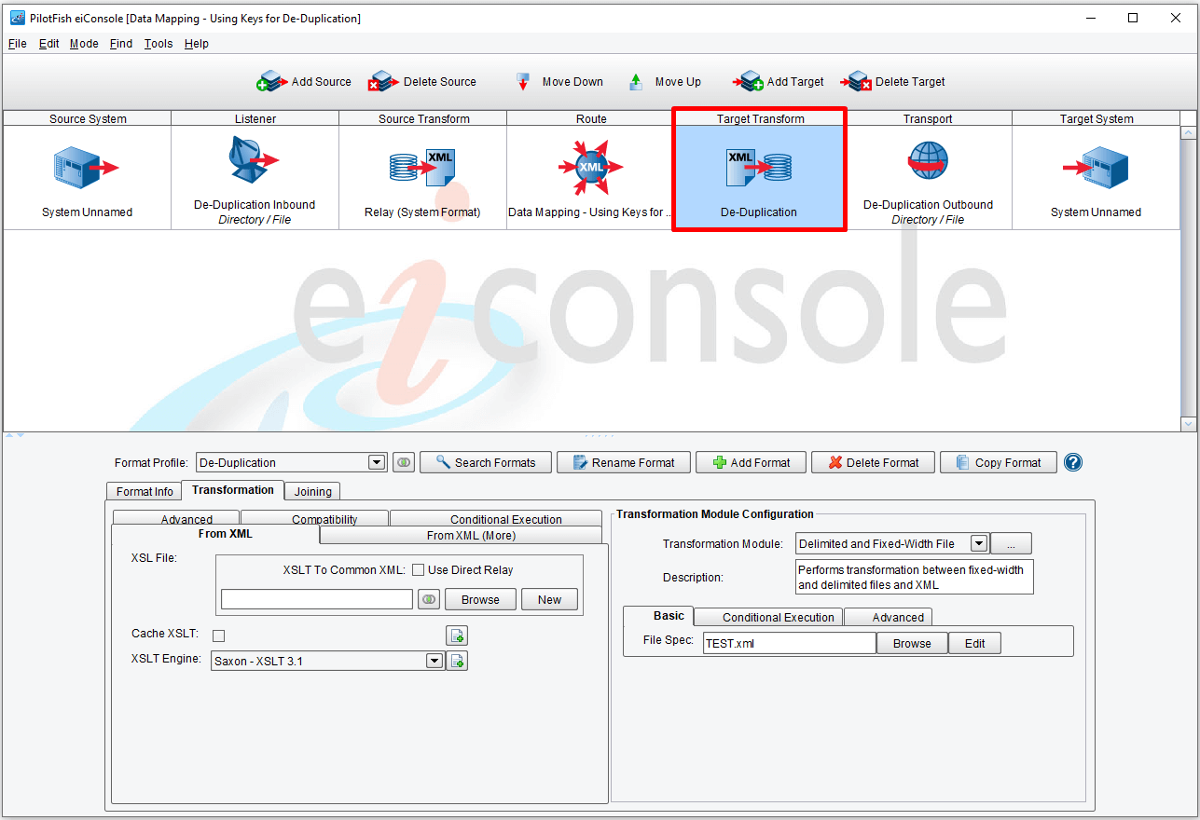Click the stage panel scrollbar up arrow
This screenshot has height=820, width=1200.
pyautogui.click(x=1188, y=133)
